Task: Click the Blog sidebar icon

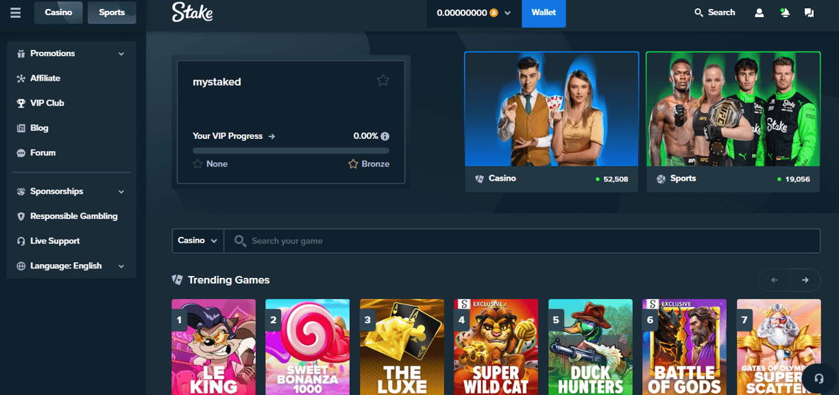Action: [x=21, y=128]
